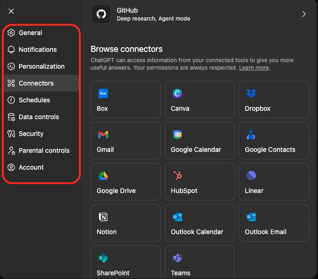This screenshot has height=279, width=318.
Task: Expand GitHub connector details chevron
Action: [x=304, y=14]
